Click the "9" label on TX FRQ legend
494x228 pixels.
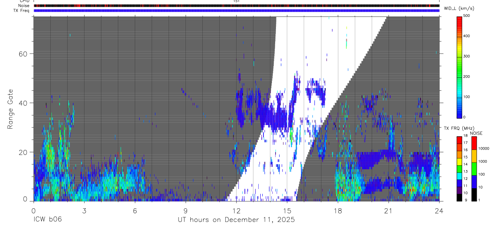click(x=465, y=200)
